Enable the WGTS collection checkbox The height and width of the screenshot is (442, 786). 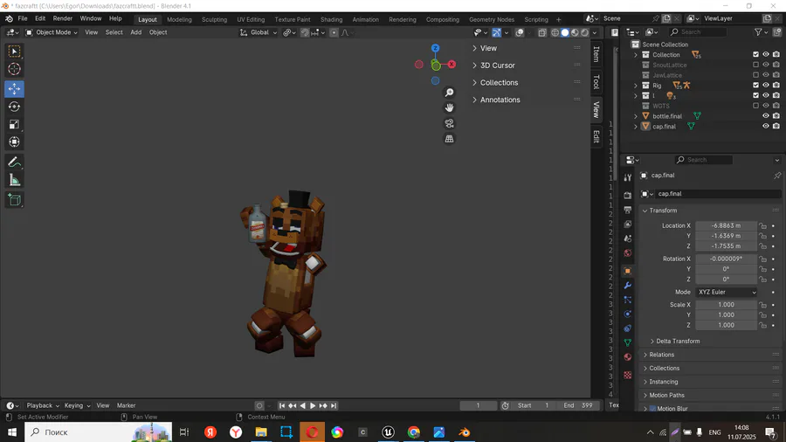755,106
